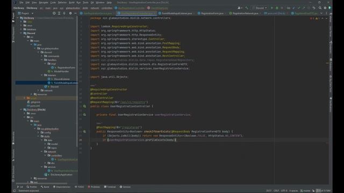
Task: Open the Run menu
Action: 78,2
